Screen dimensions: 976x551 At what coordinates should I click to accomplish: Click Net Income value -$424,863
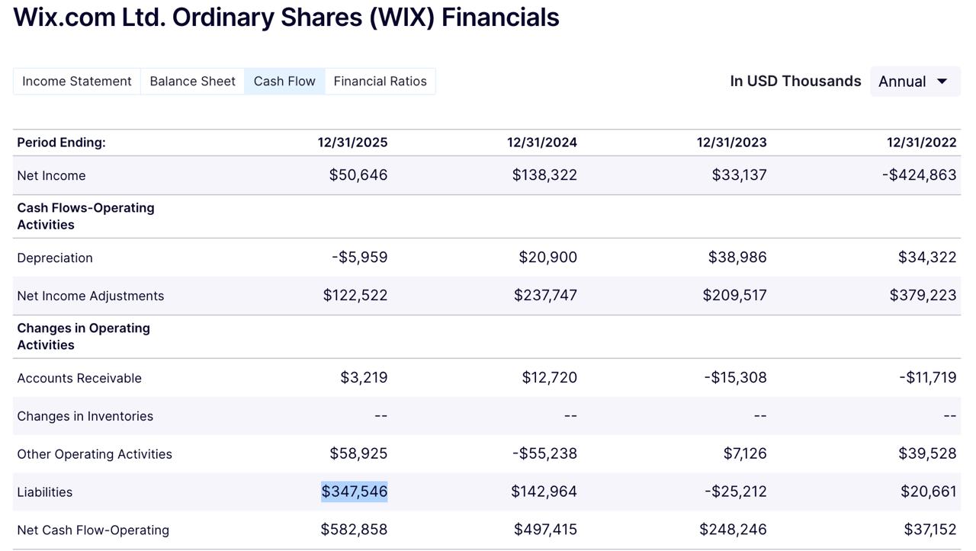(x=920, y=175)
